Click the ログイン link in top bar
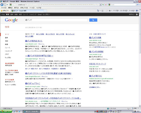Viewport: 141px width, 113px height. [131, 14]
